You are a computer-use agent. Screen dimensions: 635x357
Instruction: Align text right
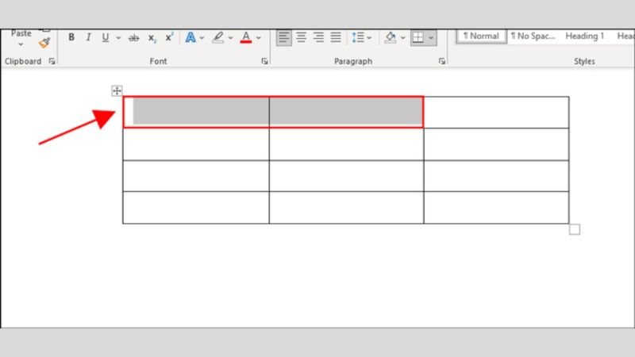pyautogui.click(x=319, y=37)
